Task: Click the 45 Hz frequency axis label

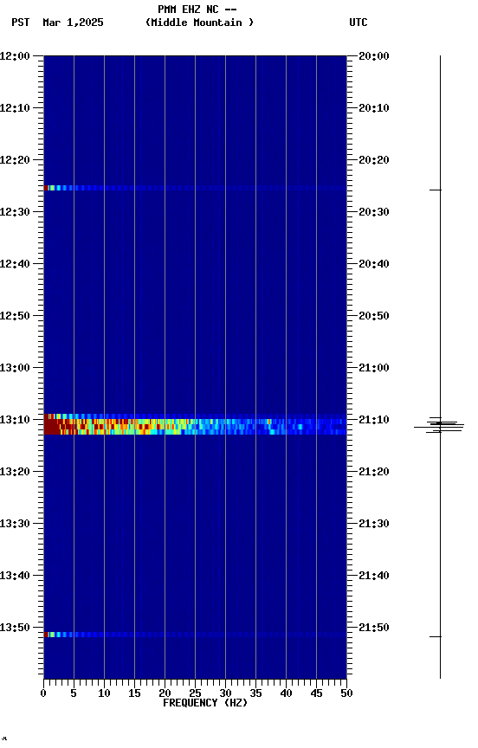Action: [316, 693]
